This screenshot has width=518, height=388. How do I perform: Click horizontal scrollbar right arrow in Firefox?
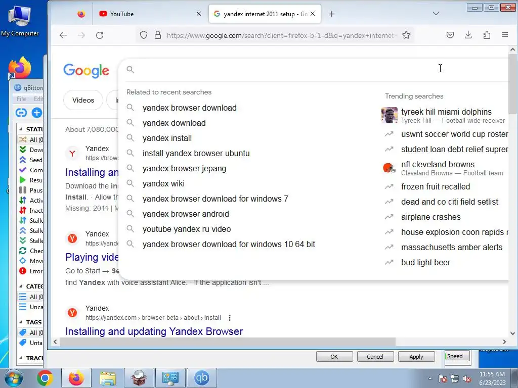pyautogui.click(x=504, y=342)
